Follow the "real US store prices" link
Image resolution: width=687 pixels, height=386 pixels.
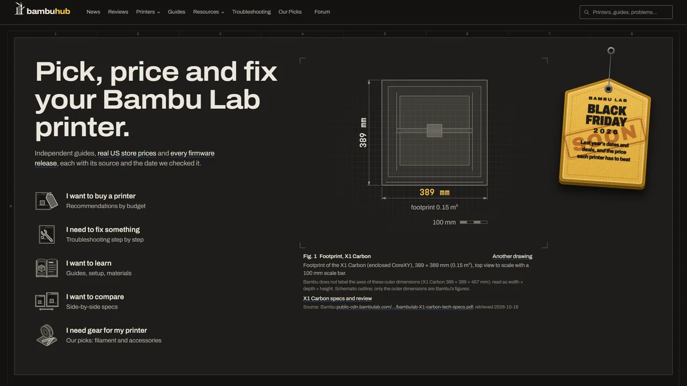pyautogui.click(x=127, y=153)
